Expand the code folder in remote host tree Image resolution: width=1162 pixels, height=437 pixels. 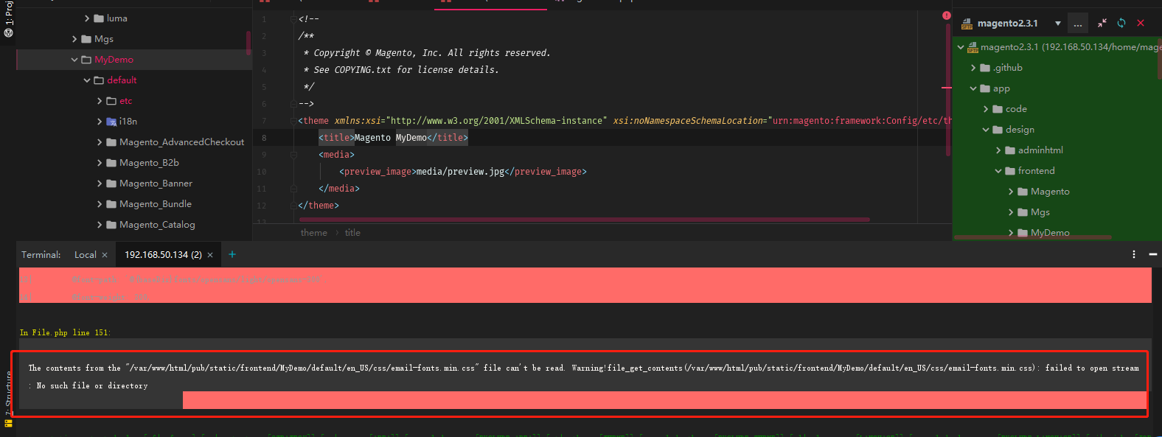[987, 109]
